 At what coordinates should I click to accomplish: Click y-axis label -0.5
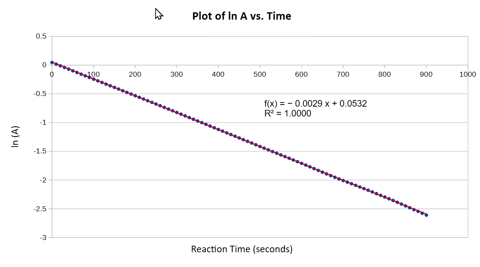(x=41, y=94)
